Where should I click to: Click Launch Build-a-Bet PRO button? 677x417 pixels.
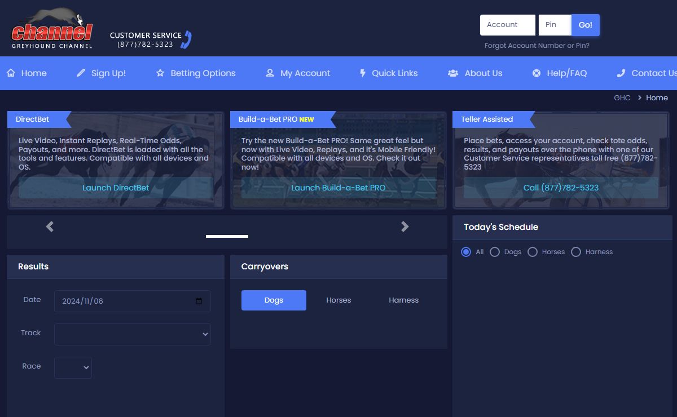pos(338,188)
